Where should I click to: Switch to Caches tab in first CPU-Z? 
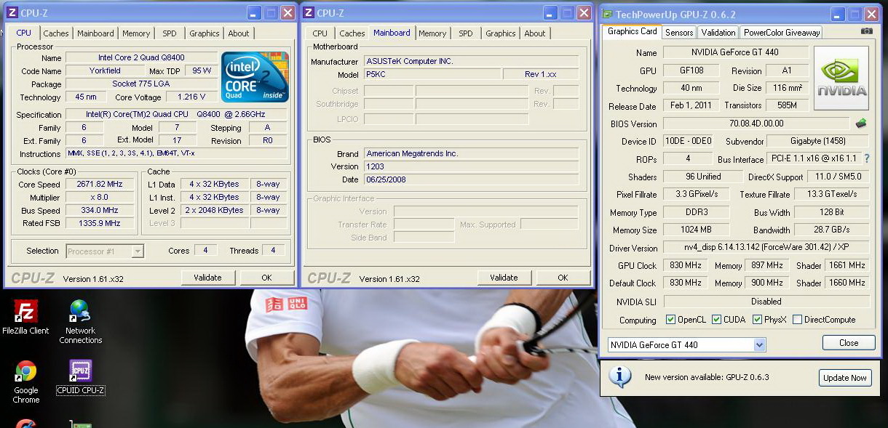tap(55, 33)
